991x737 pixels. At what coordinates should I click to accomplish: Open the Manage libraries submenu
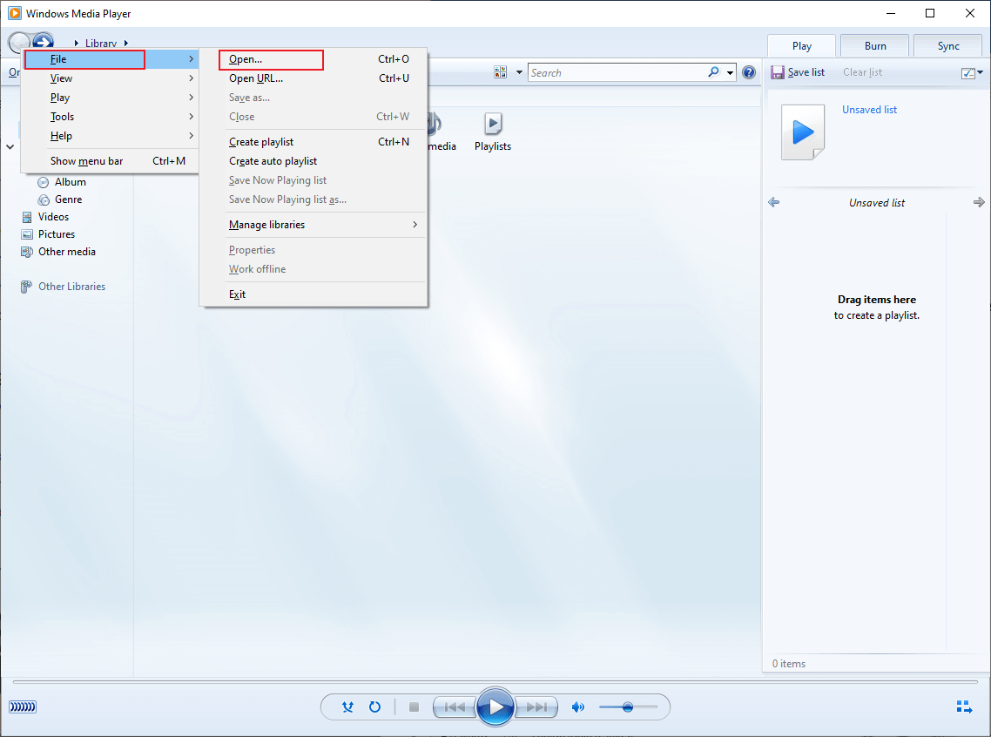click(x=266, y=224)
